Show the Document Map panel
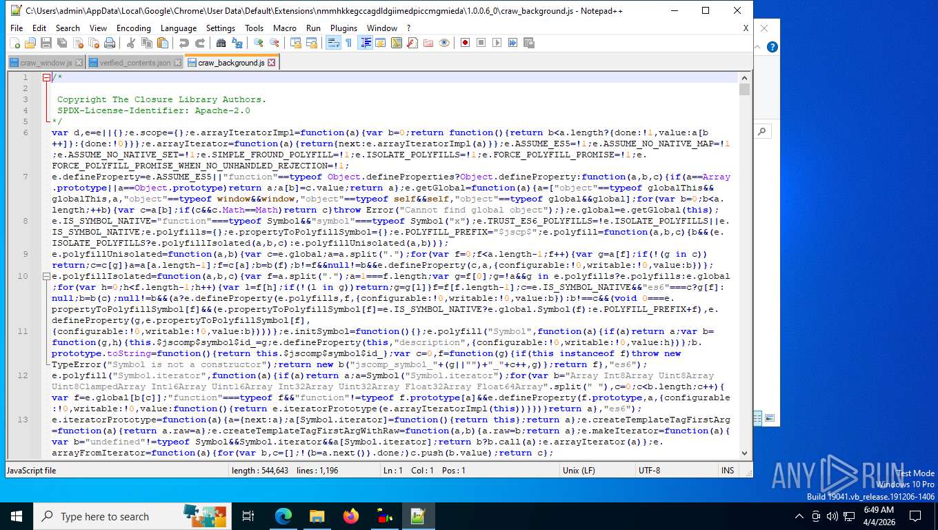The width and height of the screenshot is (938, 530). (x=396, y=43)
